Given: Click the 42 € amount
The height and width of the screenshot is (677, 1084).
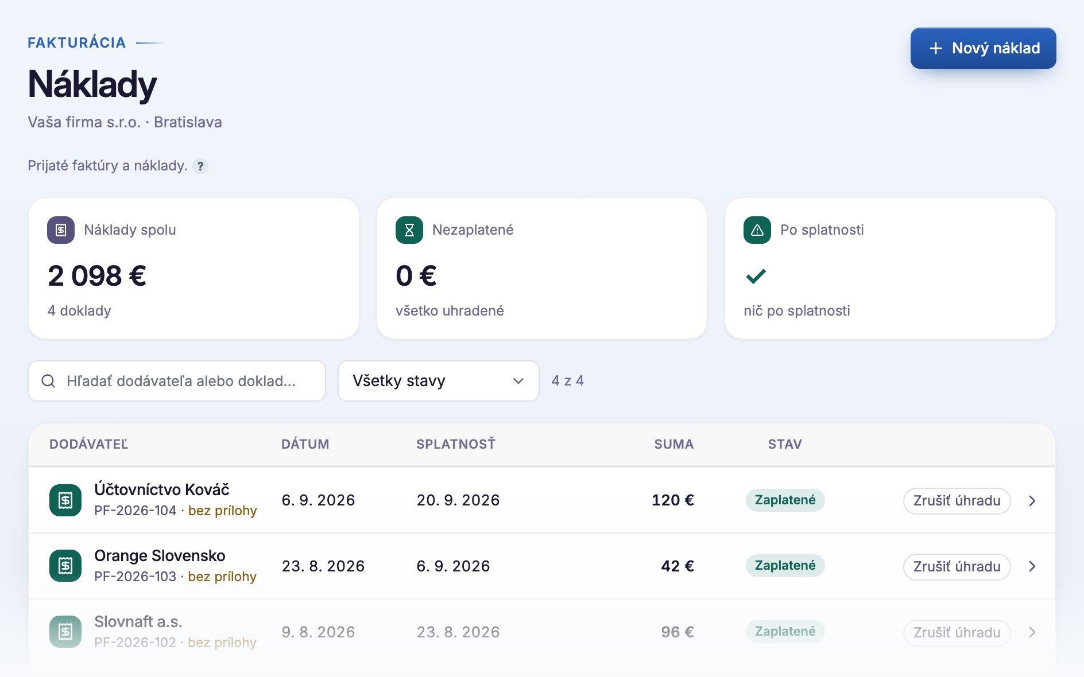Looking at the screenshot, I should tap(677, 566).
